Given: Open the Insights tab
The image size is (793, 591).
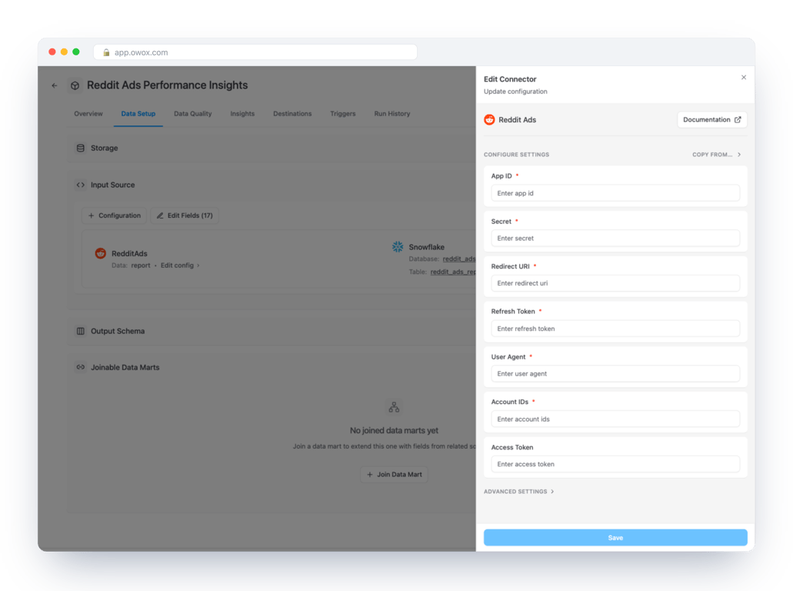Looking at the screenshot, I should point(242,114).
